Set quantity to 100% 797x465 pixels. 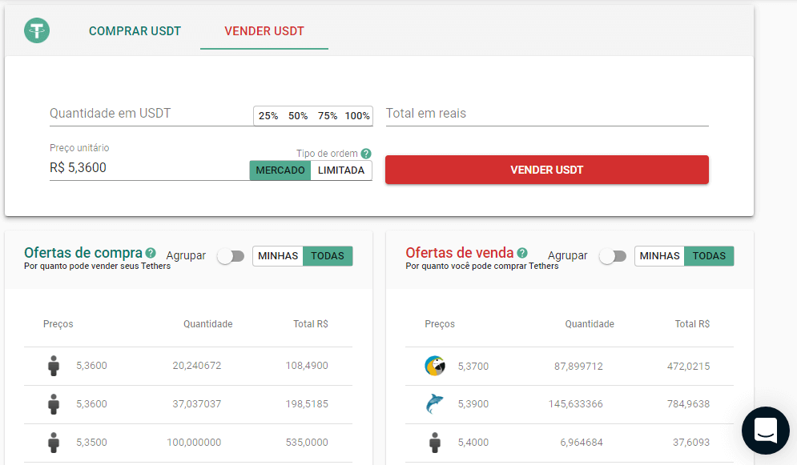tap(357, 116)
